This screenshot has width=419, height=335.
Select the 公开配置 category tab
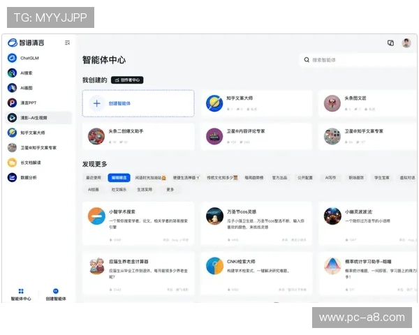[305, 178]
